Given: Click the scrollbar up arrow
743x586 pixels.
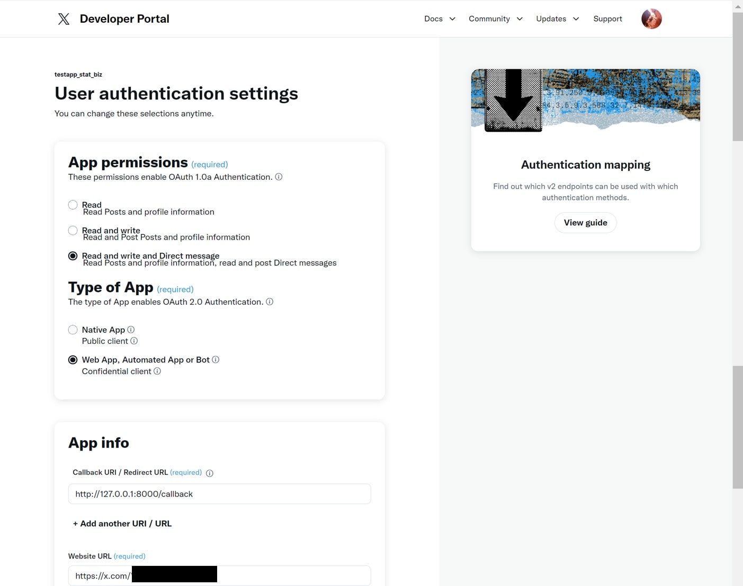Looking at the screenshot, I should tap(738, 6).
